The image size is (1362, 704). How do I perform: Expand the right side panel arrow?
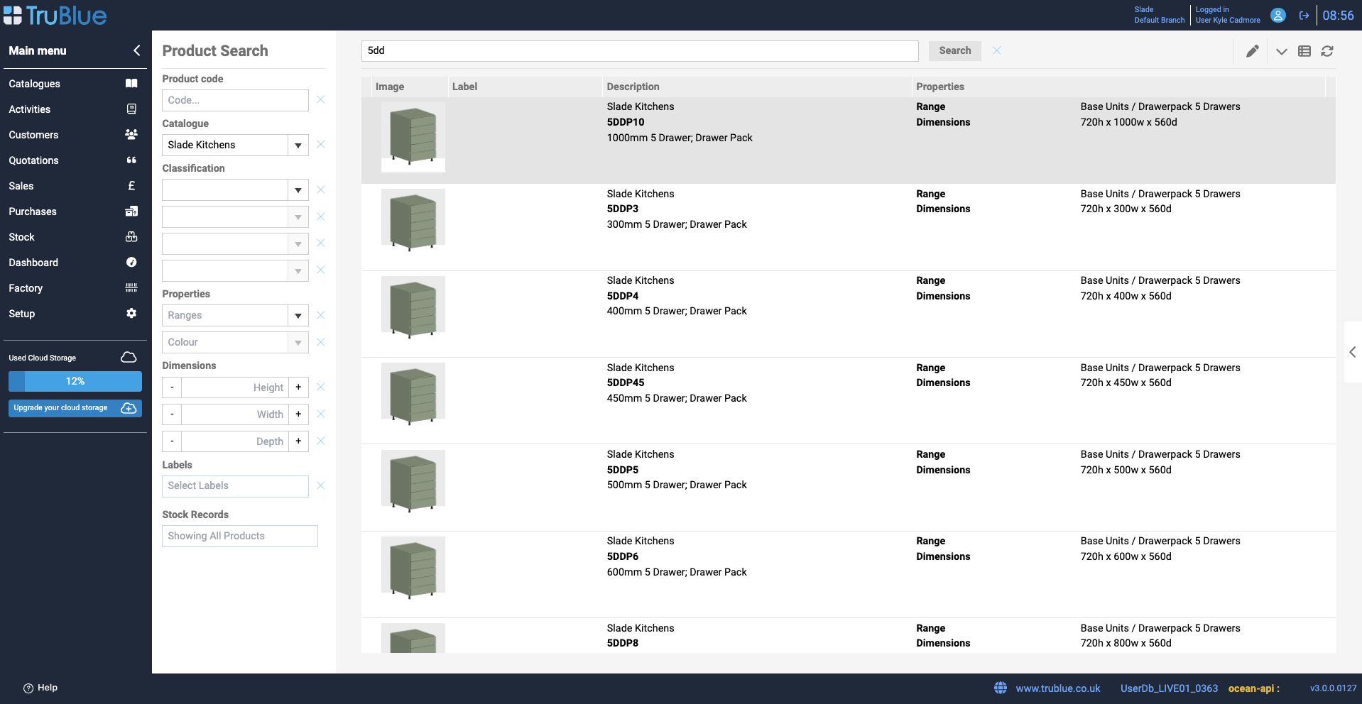point(1353,352)
